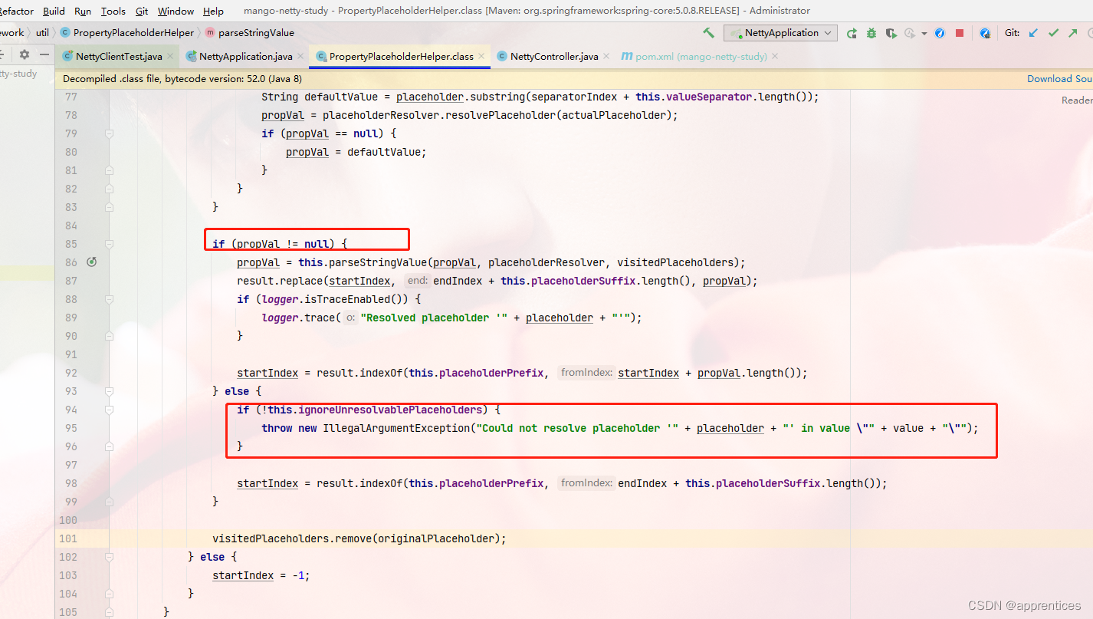Open the NettyApplication run configuration dropdown
Screen dimensions: 1093x619
point(779,33)
